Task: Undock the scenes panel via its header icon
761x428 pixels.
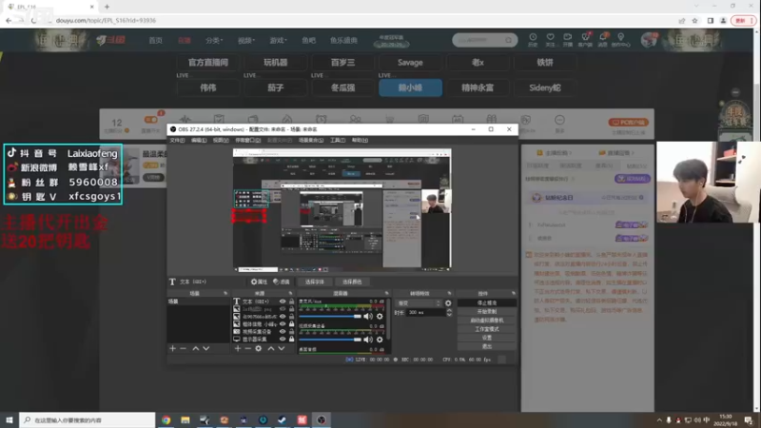Action: click(225, 293)
